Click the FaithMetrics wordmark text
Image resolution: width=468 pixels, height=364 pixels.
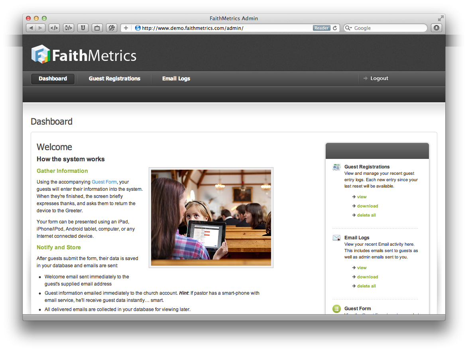[94, 55]
